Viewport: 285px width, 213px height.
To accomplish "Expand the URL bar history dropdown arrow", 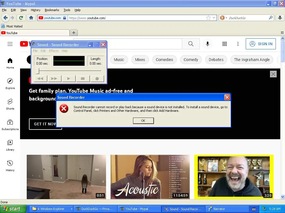I will [x=214, y=18].
